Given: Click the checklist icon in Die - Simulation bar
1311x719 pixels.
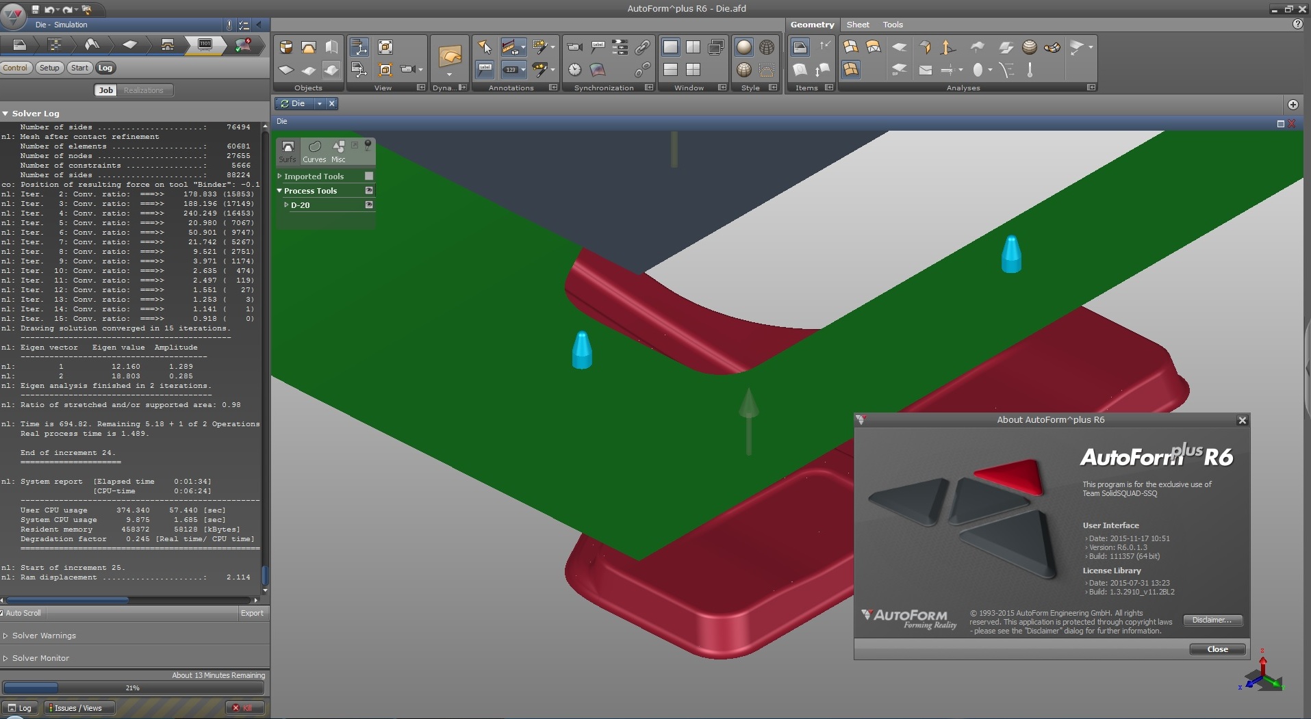Looking at the screenshot, I should [x=244, y=25].
